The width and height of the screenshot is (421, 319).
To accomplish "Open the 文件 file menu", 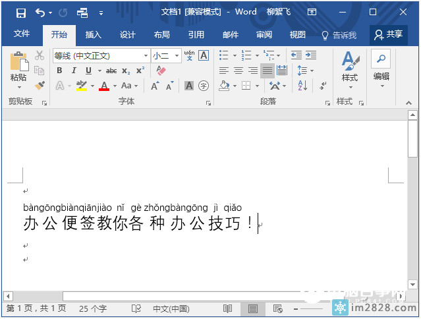I will pyautogui.click(x=22, y=34).
